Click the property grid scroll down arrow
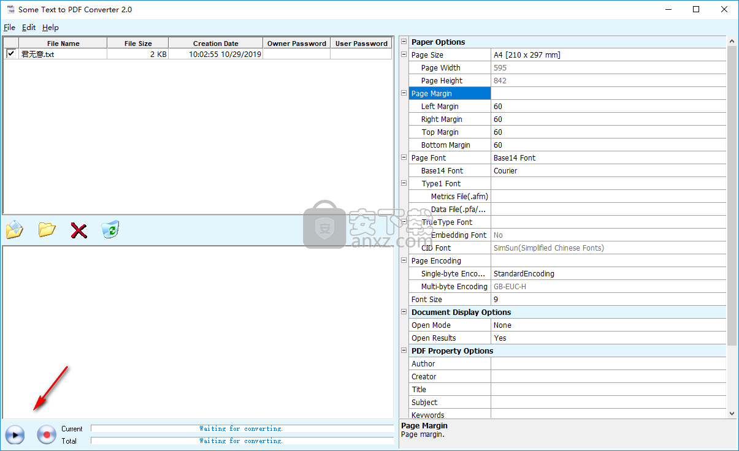 [732, 414]
